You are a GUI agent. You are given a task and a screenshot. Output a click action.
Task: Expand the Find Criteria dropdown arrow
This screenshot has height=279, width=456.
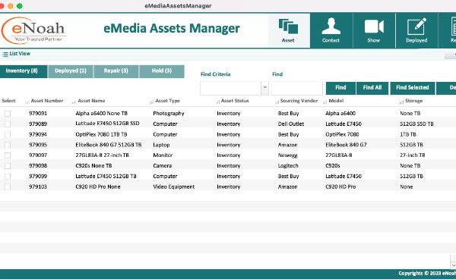pos(264,88)
